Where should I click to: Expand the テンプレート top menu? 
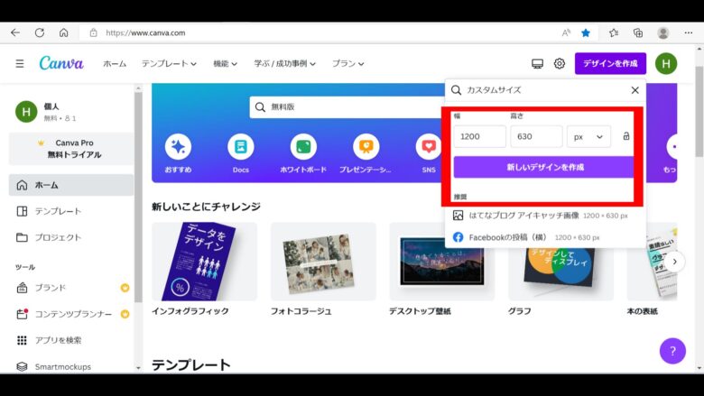pyautogui.click(x=170, y=64)
